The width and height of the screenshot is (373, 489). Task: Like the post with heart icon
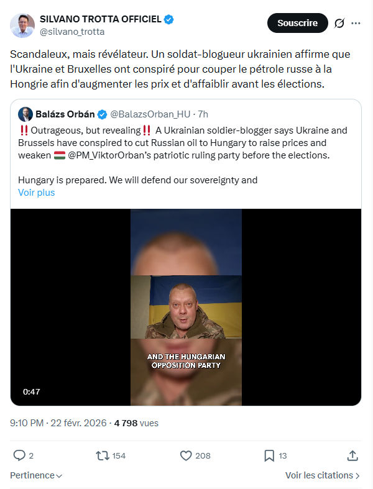tap(186, 455)
